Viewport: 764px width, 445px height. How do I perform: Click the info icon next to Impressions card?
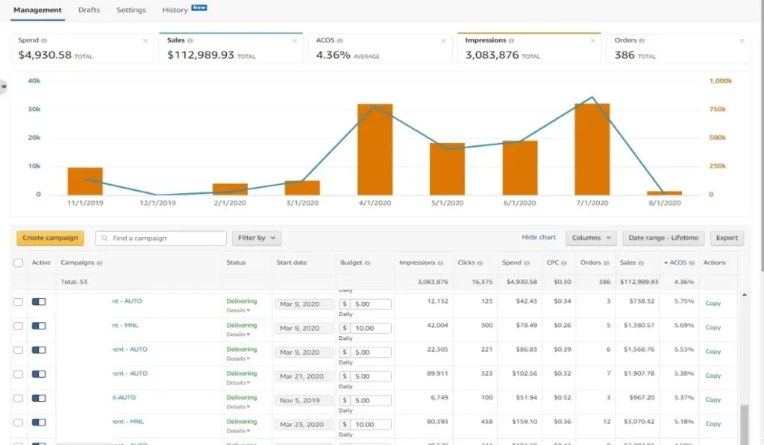click(x=512, y=41)
